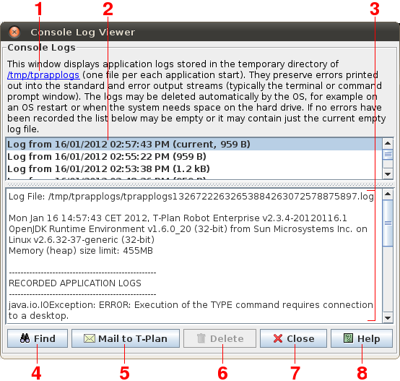Open the /tmp/tprapplogs directory link
Screen dimensions: 400x381
tap(43, 74)
